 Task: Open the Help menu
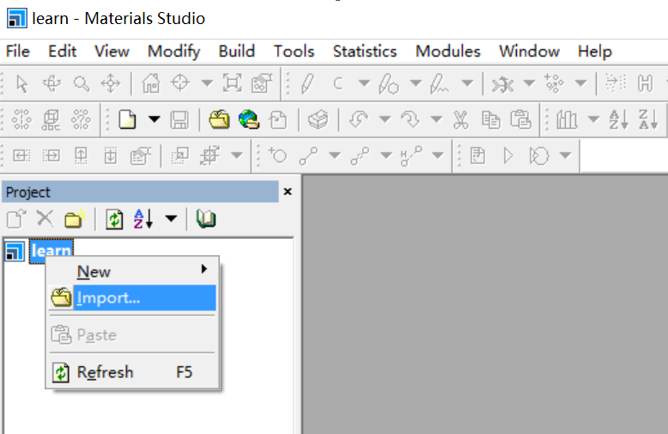595,52
